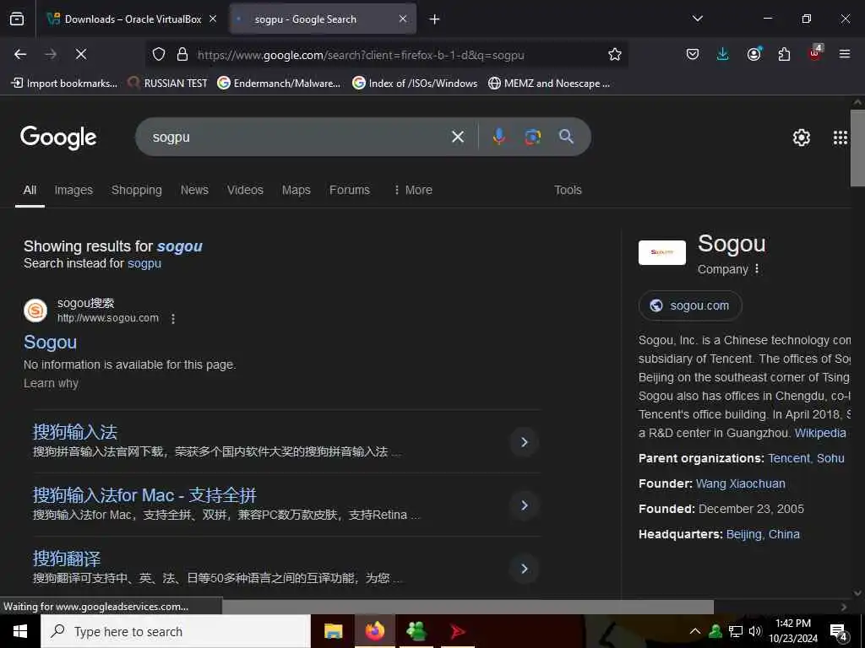
Task: Click corrected query sogou link
Action: 180,246
